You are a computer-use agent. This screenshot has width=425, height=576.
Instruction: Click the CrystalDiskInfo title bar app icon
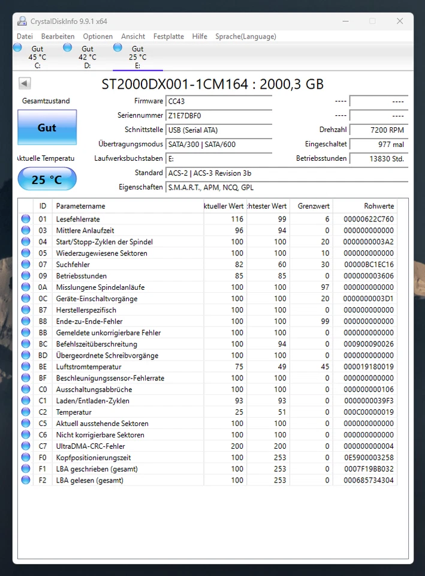[22, 22]
